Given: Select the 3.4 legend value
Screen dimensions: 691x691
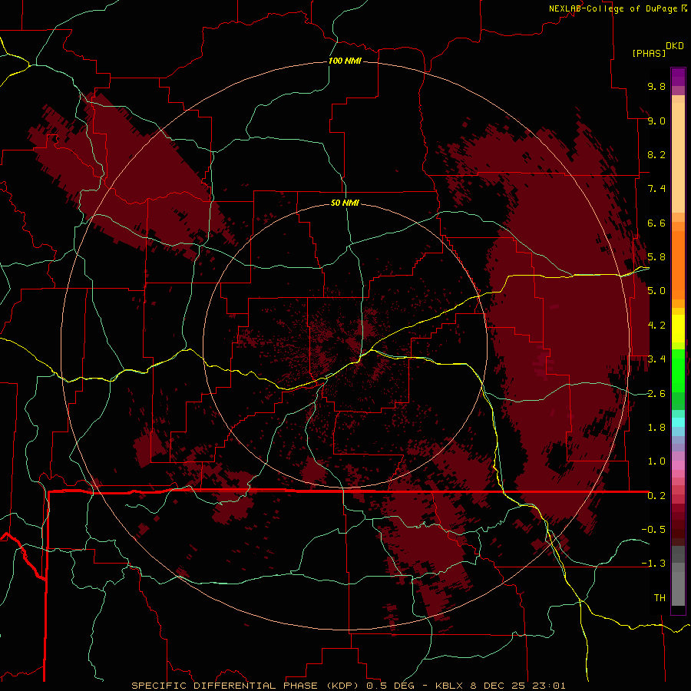Looking at the screenshot, I should click(656, 359).
